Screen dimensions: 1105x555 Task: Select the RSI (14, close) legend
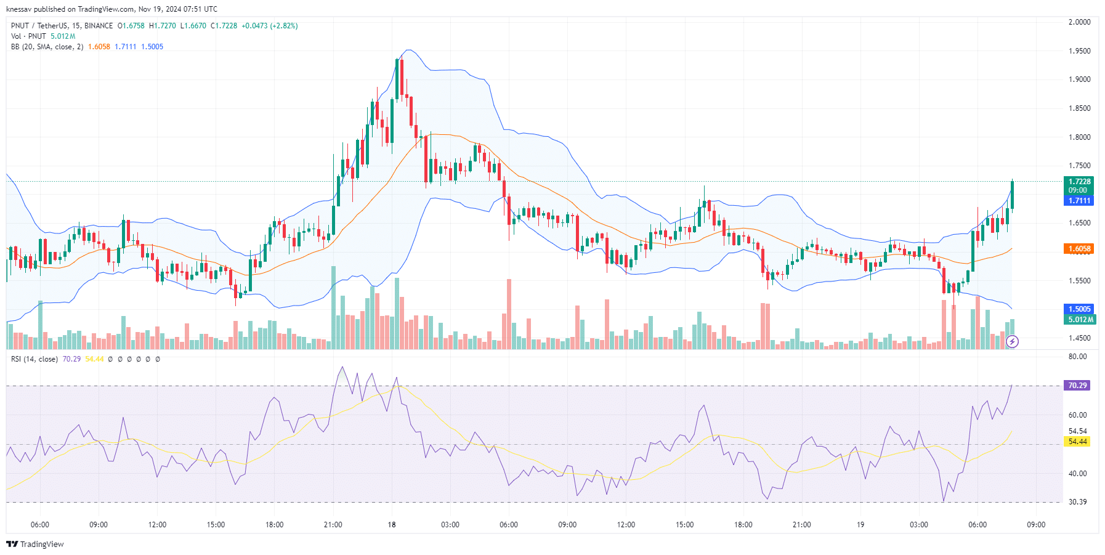point(34,359)
